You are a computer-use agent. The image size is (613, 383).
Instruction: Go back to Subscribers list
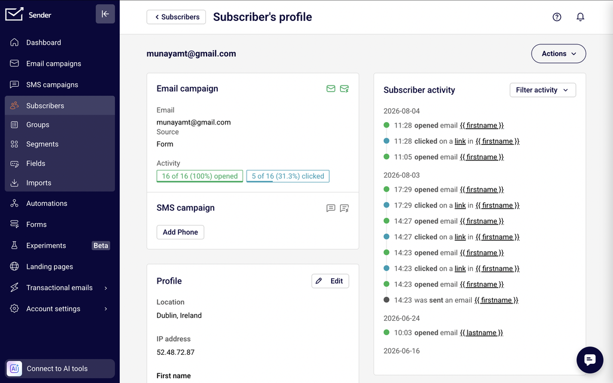(177, 17)
